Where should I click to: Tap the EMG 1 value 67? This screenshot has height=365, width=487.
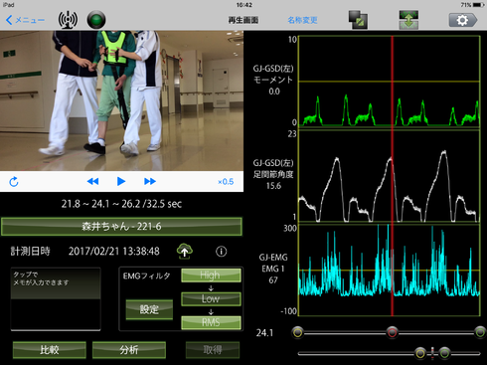273,280
